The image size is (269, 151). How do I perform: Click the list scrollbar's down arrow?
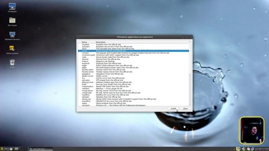click(190, 105)
